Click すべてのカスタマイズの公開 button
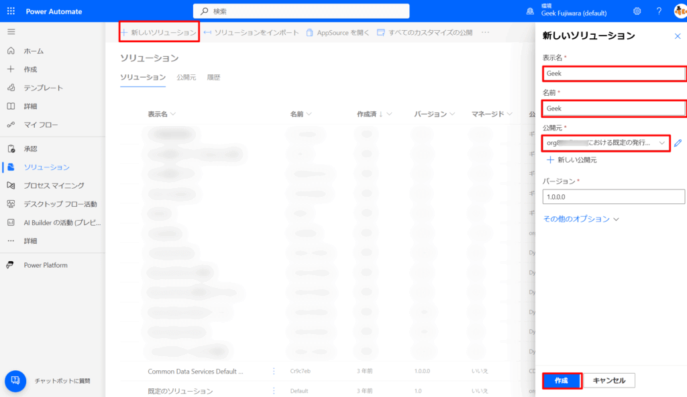This screenshot has height=397, width=687. (x=425, y=32)
